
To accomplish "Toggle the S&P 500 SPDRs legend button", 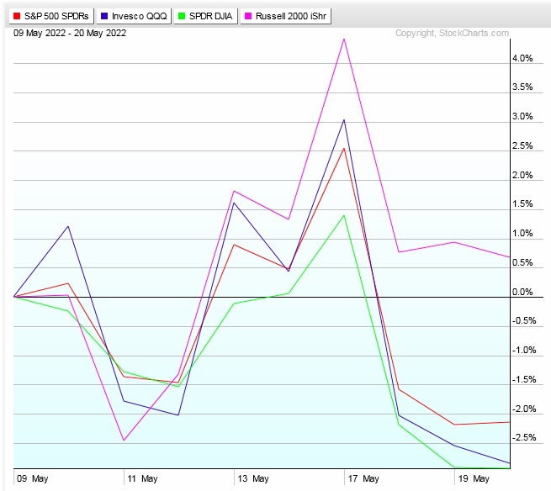I will click(x=51, y=16).
